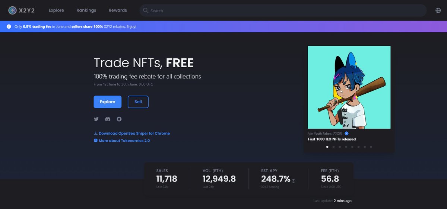Image resolution: width=447 pixels, height=209 pixels.
Task: Click the FEE (ETH) value 56.8
Action: [x=329, y=179]
